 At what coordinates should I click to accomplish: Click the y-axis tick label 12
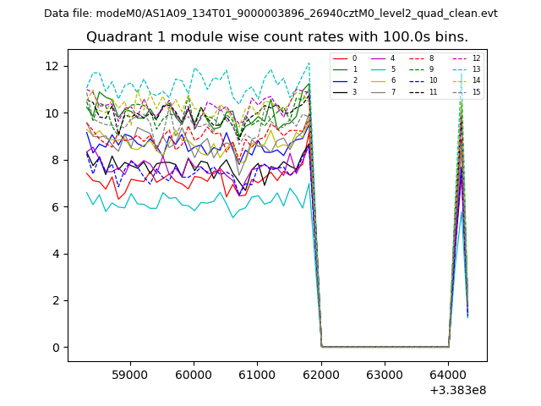(x=52, y=66)
